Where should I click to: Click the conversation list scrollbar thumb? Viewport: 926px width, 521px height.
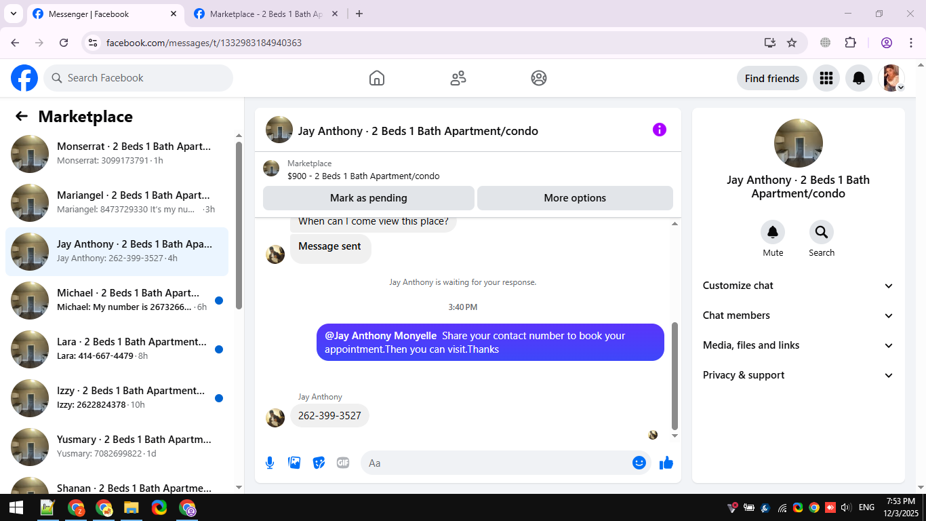point(239,225)
